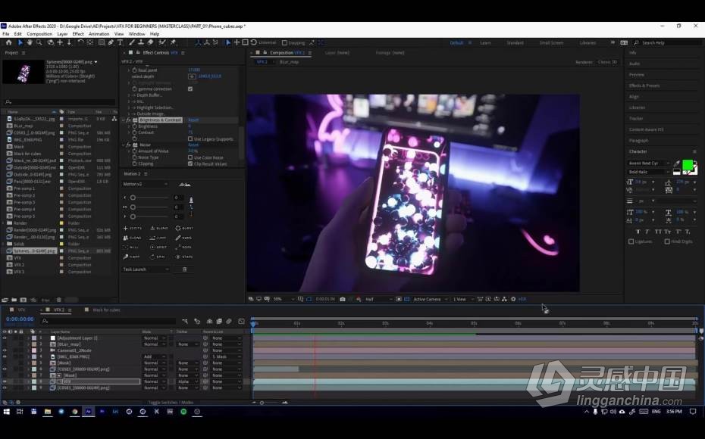705x439 pixels.
Task: Toggle the Use Color Noise checkbox
Action: click(x=190, y=157)
